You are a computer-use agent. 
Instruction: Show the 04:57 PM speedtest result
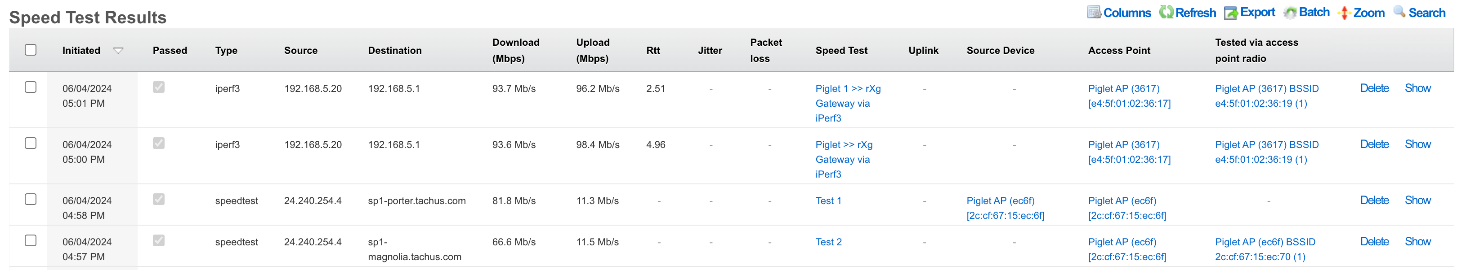click(1417, 242)
